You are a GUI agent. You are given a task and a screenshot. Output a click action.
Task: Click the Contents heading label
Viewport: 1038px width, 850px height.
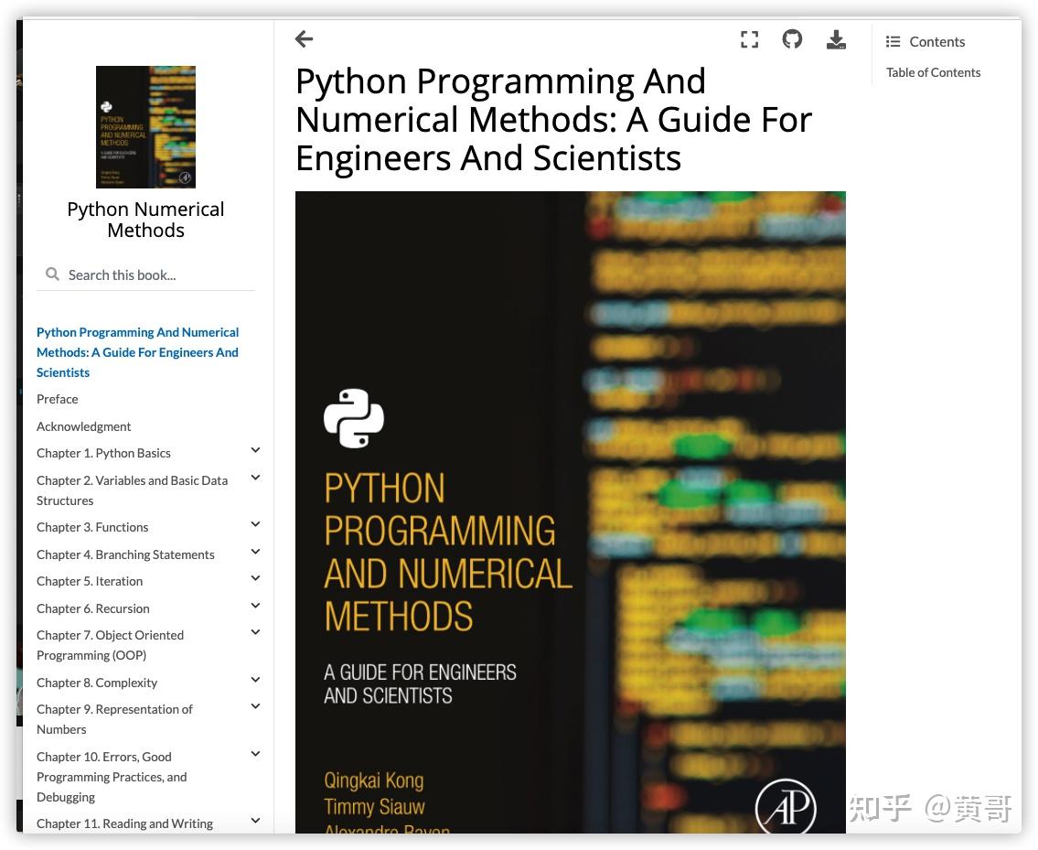coord(936,42)
